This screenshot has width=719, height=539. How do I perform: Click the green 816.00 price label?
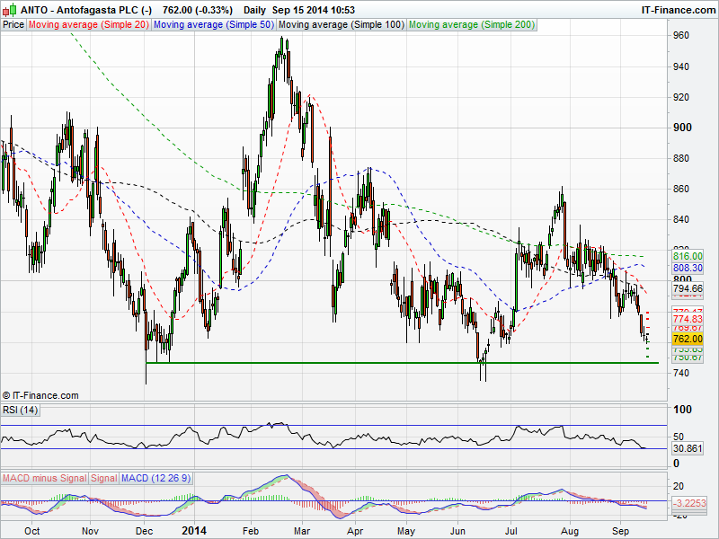pyautogui.click(x=688, y=256)
